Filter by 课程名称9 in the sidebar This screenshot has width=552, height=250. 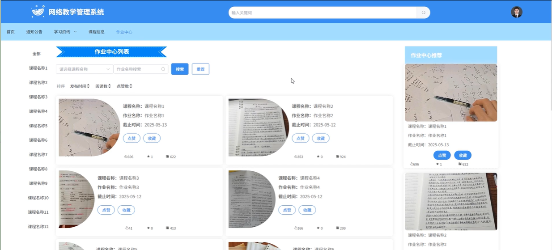(38, 183)
